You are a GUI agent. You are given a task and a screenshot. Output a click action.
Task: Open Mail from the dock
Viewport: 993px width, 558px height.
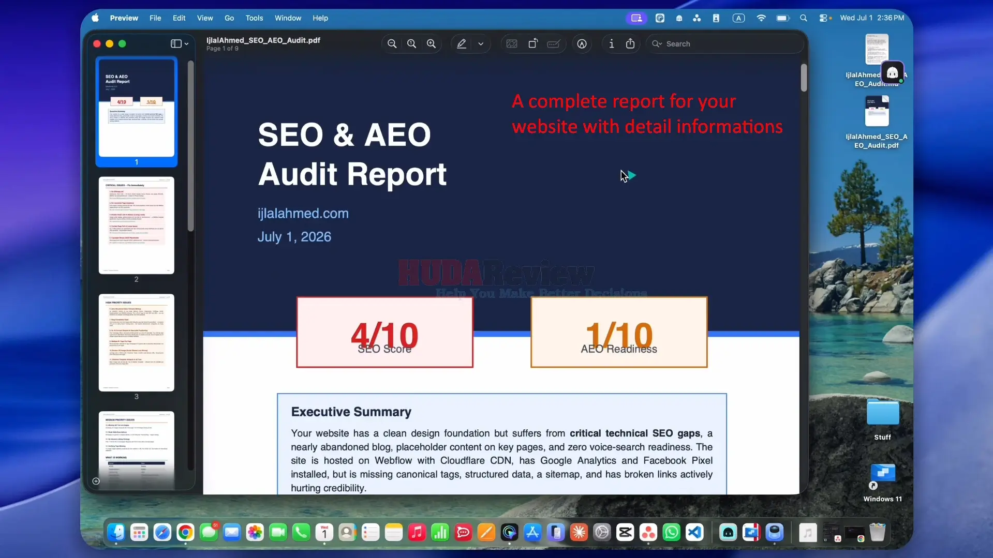click(232, 532)
